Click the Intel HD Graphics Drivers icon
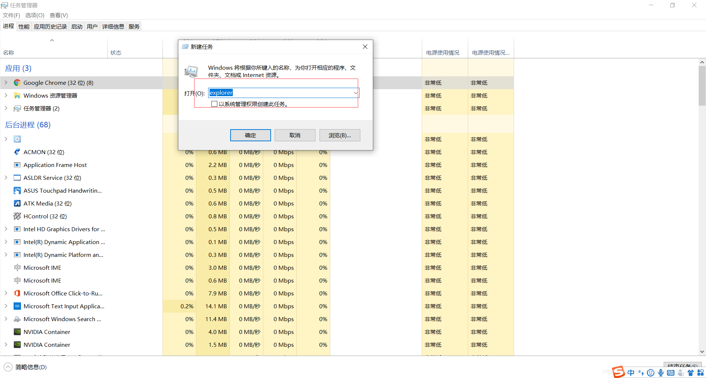Viewport: 706px width, 378px height. coord(17,229)
